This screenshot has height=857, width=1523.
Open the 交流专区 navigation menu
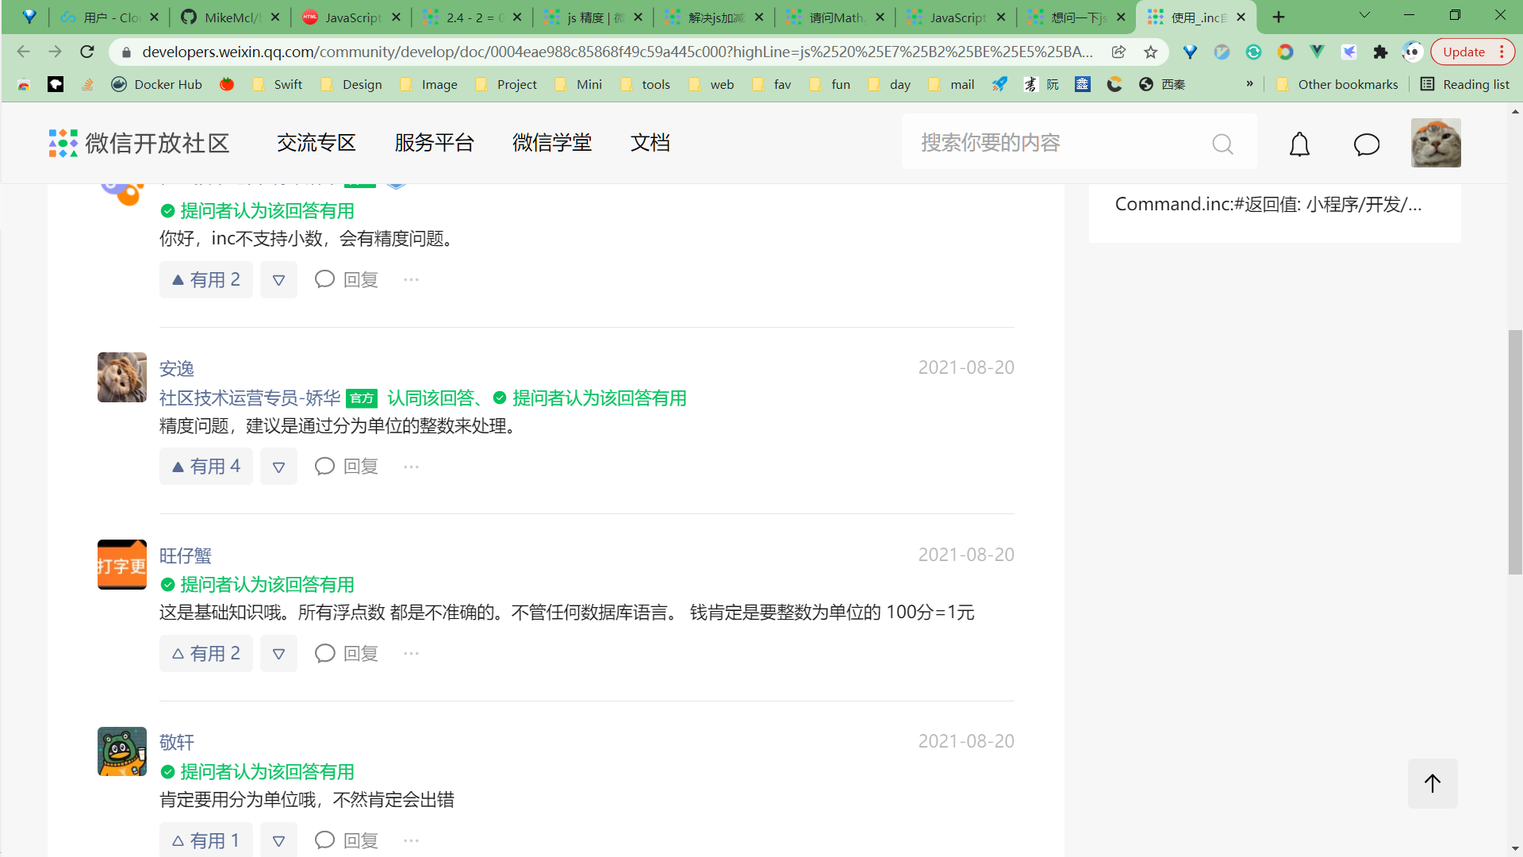coord(316,143)
